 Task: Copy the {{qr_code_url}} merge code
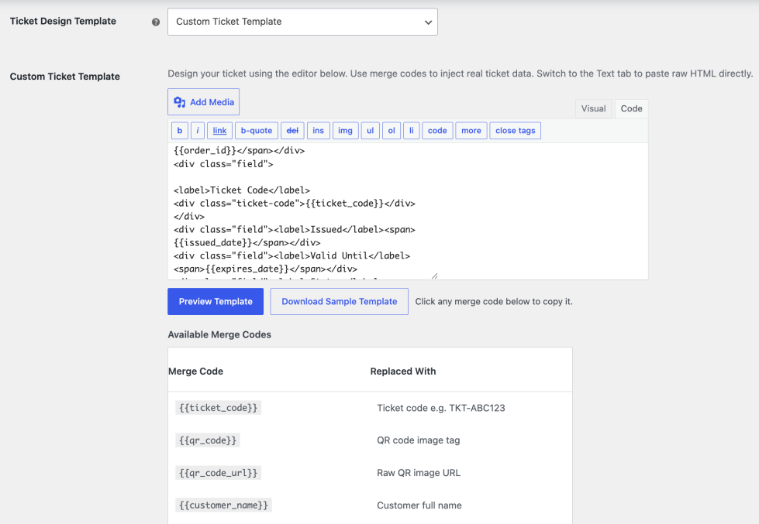pyautogui.click(x=219, y=473)
